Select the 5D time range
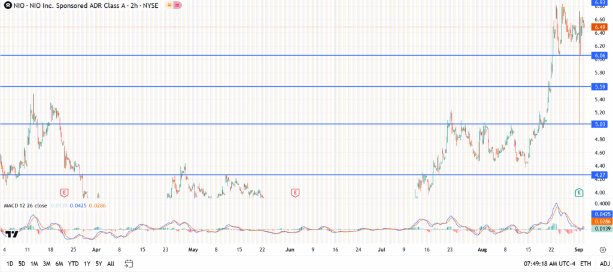The image size is (613, 272). click(22, 264)
